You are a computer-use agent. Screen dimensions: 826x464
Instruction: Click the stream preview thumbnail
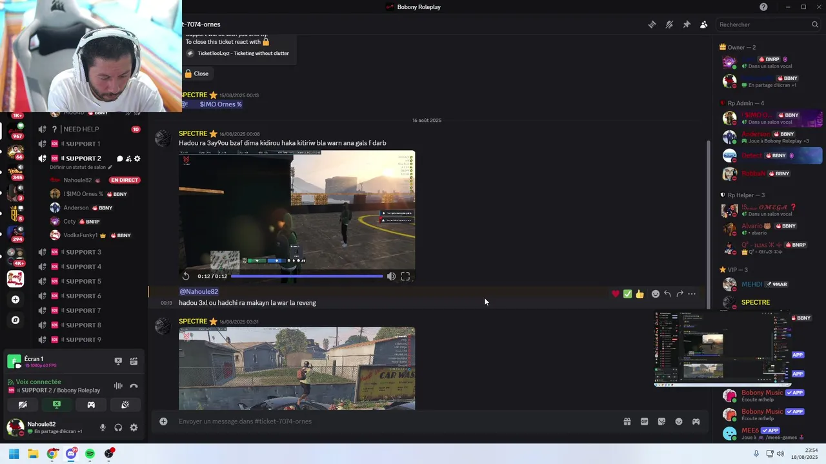point(723,349)
